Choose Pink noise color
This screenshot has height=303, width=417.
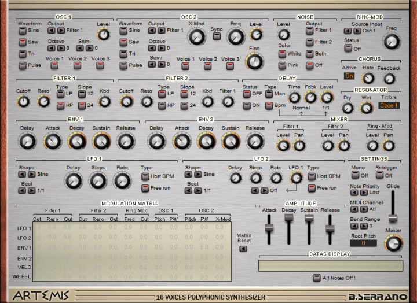282,65
